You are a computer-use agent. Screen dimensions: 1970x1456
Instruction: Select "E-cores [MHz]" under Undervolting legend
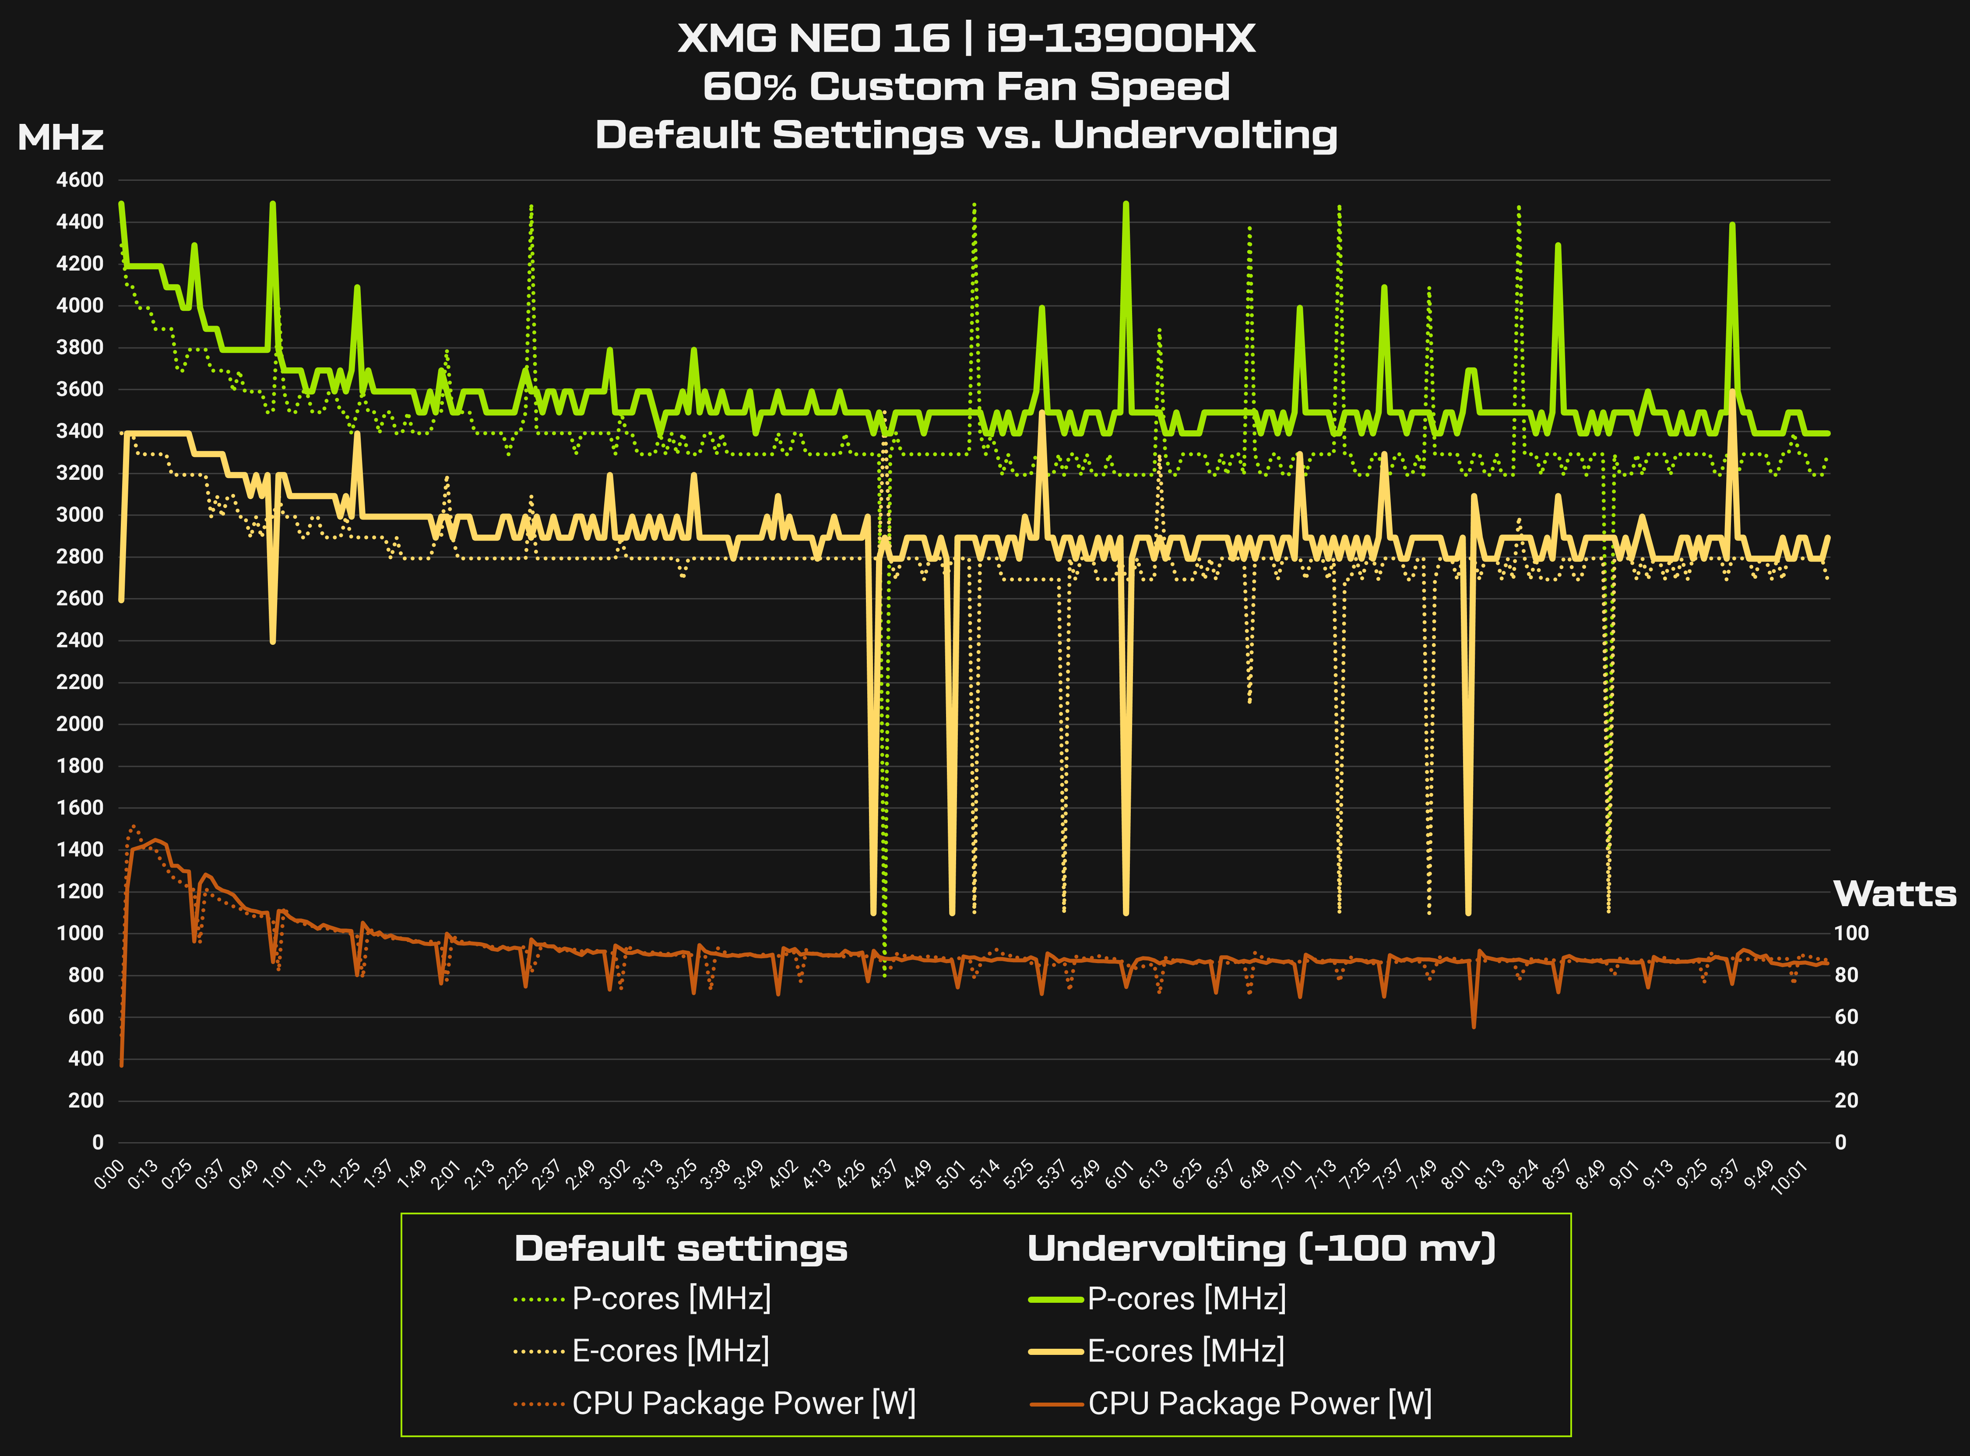[x=1186, y=1350]
